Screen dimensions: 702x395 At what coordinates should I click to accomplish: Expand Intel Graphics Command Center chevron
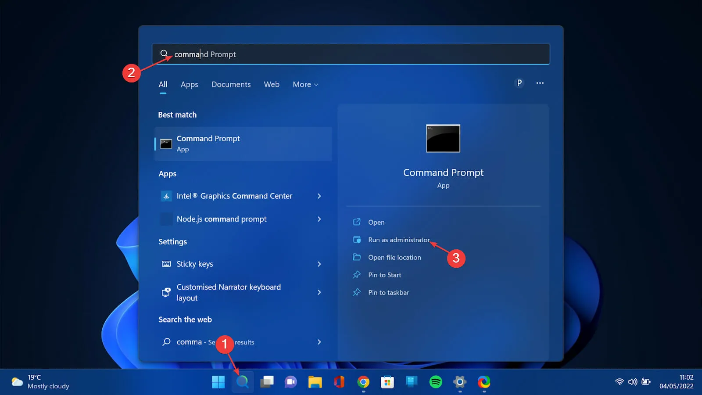coord(319,196)
